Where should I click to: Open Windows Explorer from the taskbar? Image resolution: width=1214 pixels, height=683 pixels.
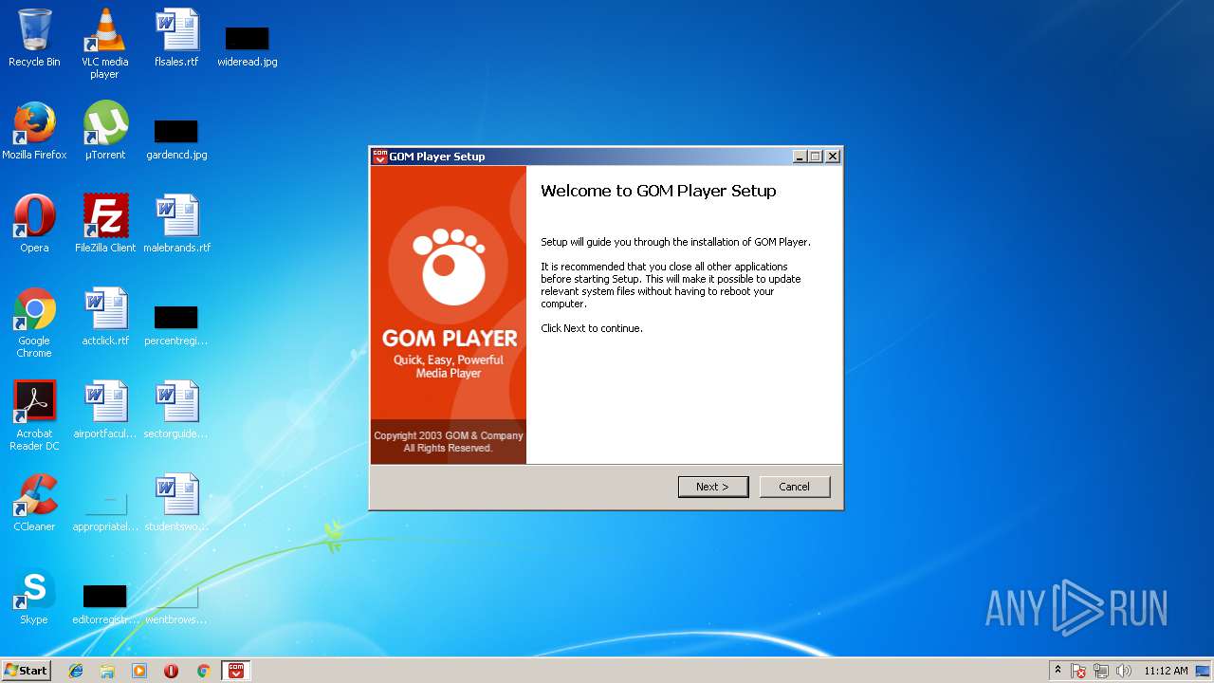tap(107, 671)
